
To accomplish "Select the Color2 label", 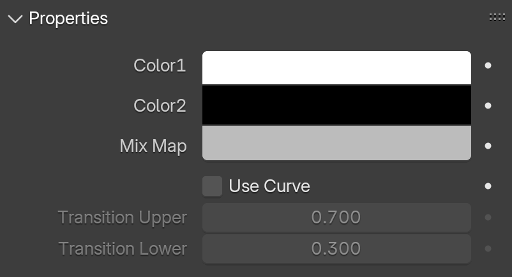I will [x=160, y=106].
